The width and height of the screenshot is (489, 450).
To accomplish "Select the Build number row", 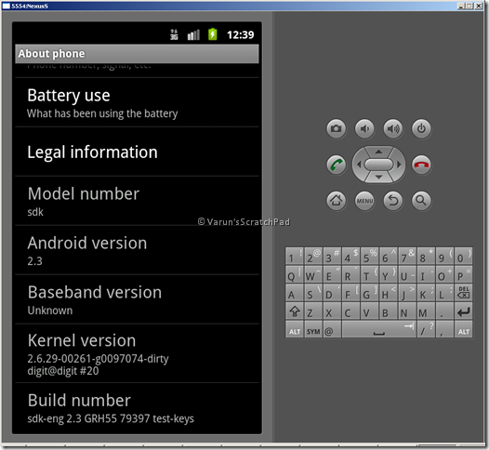I will pos(137,408).
